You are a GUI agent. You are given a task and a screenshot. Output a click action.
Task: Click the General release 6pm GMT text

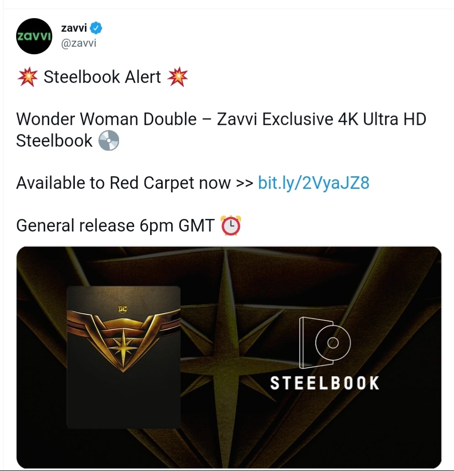(x=116, y=225)
